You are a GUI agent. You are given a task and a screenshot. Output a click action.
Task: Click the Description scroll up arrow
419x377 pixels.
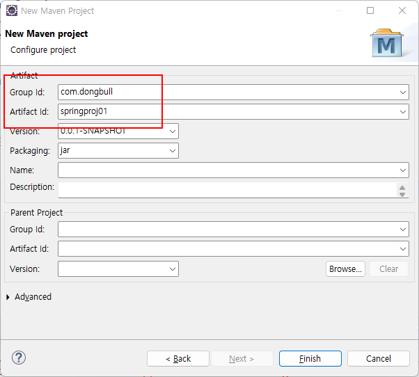coord(402,187)
